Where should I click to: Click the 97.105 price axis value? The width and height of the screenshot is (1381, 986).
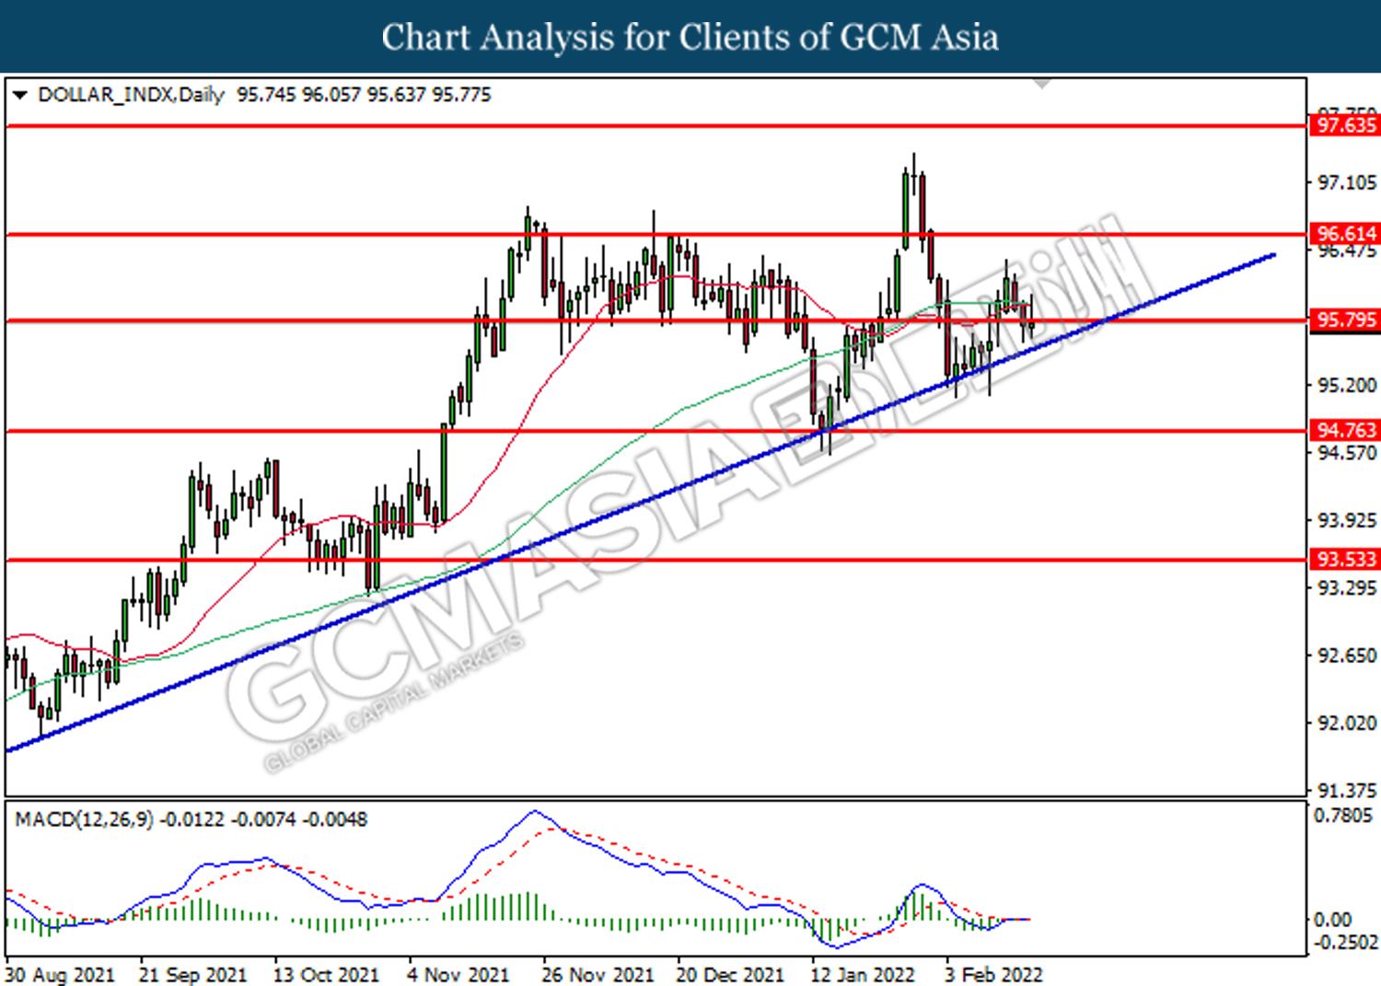point(1347,183)
